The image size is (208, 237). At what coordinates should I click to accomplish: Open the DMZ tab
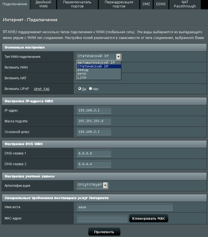pos(146,4)
